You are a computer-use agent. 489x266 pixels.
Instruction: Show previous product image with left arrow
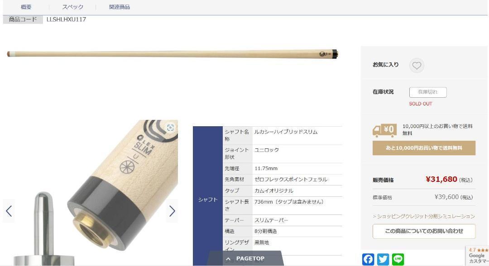click(x=9, y=211)
